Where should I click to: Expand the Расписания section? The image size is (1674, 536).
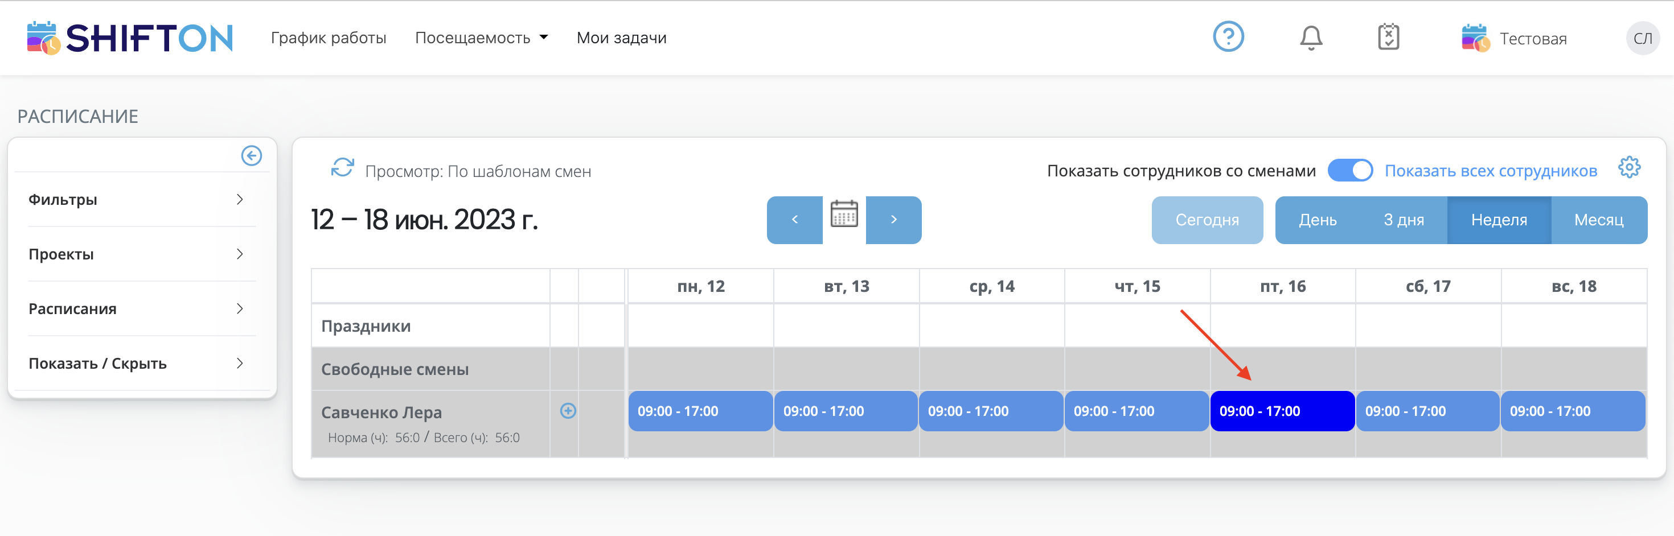(136, 308)
